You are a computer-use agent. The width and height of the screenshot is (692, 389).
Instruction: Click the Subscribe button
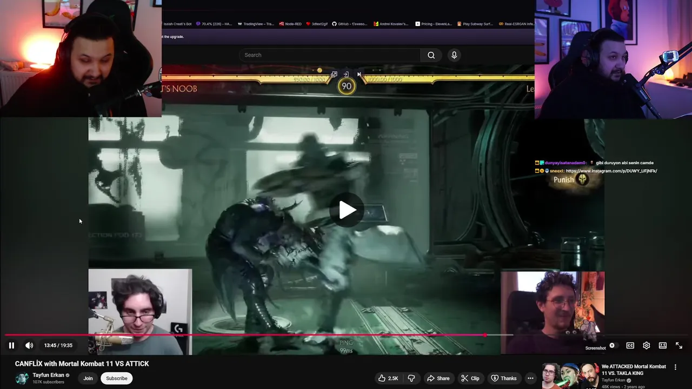click(117, 378)
